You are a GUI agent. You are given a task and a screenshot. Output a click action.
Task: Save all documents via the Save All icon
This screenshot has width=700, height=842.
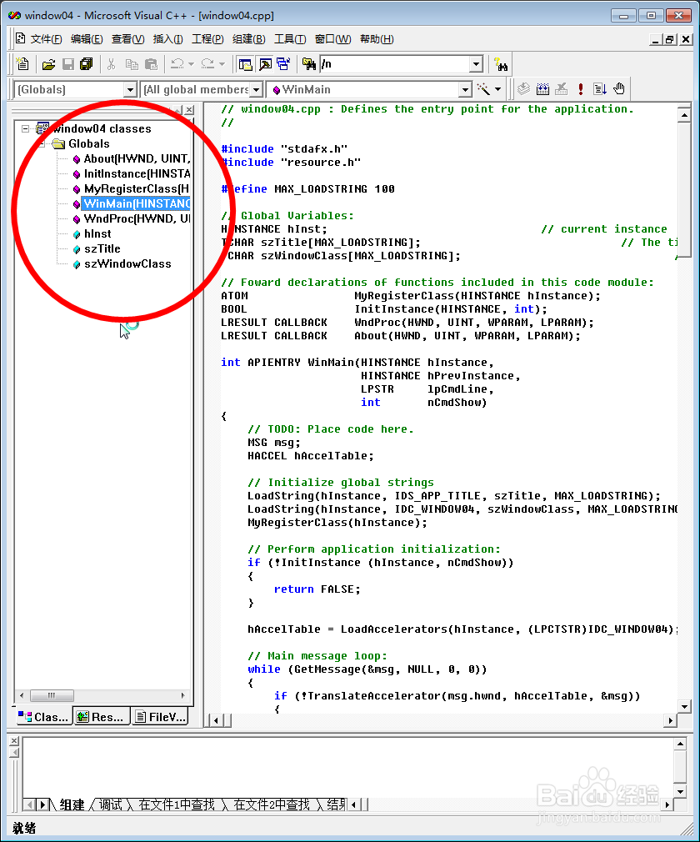pos(87,63)
